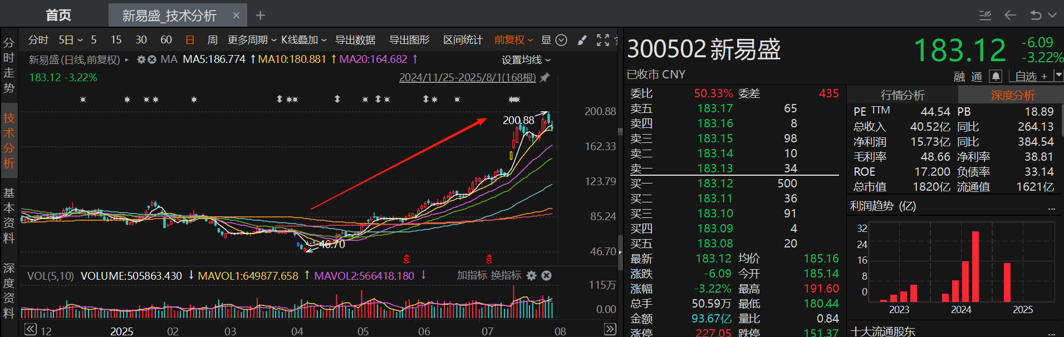1064x337 pixels.
Task: Enter fullscreen chart view
Action: click(602, 40)
